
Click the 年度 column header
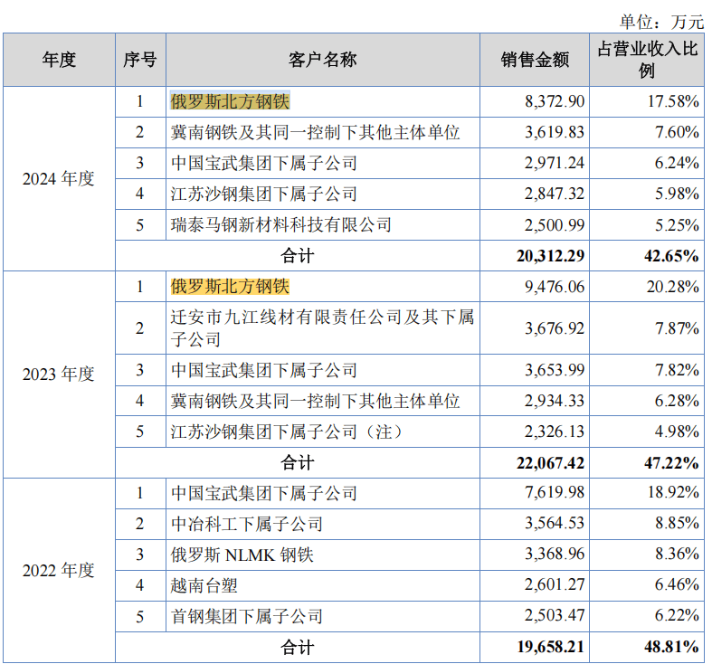[x=59, y=60]
